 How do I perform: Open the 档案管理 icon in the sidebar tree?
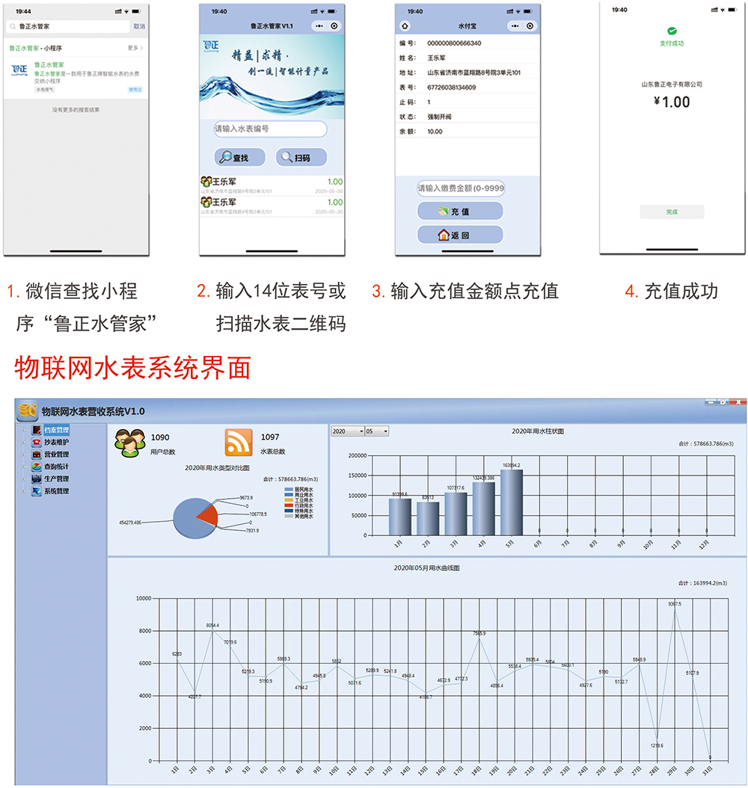(x=37, y=430)
